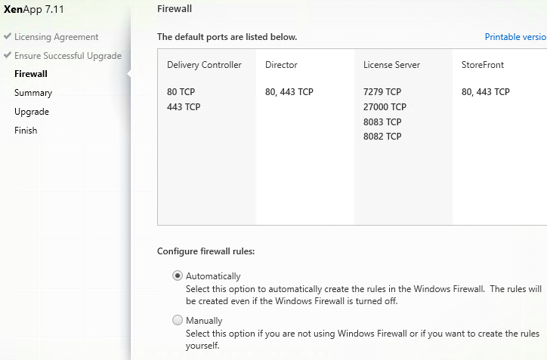Click 8083 TCP port entry

click(x=382, y=122)
